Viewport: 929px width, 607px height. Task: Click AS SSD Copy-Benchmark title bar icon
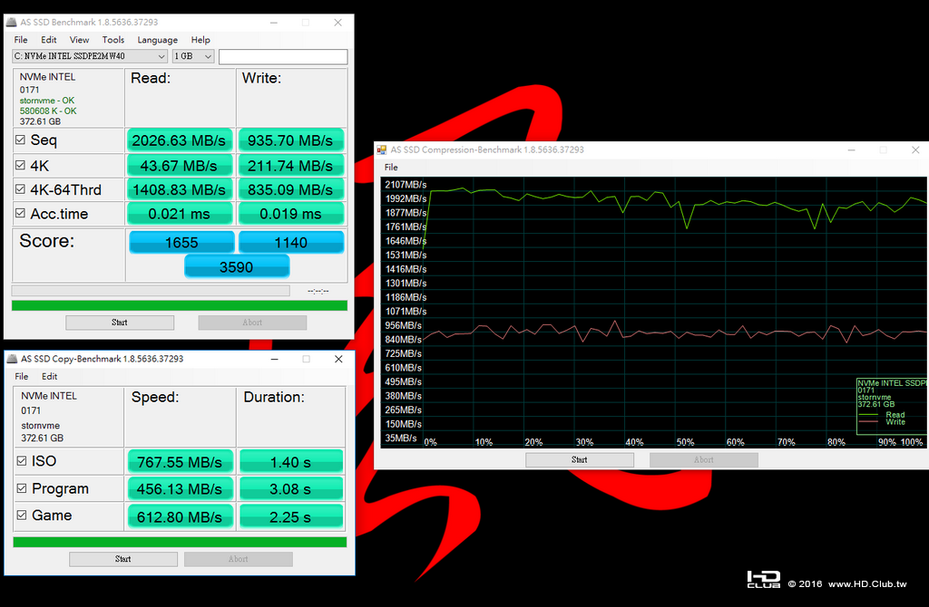[12, 359]
